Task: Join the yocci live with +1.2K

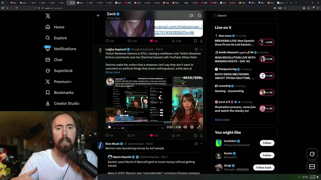Action: 266,108
